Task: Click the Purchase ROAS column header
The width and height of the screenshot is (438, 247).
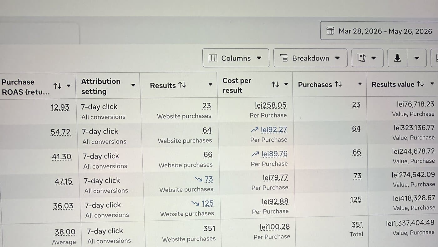Action: (25, 87)
